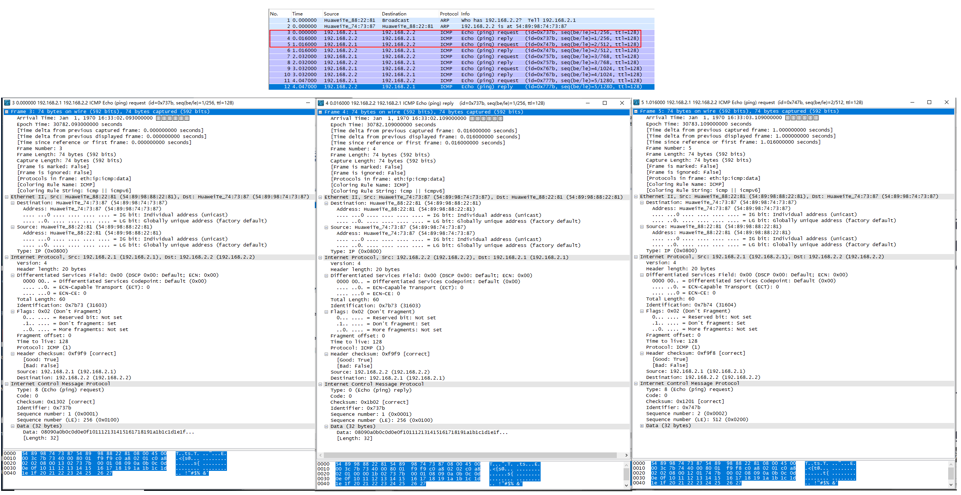Viewport: 961px width, 495px height.
Task: Collapse the Destination address subtree in Frame 5
Action: [x=642, y=202]
